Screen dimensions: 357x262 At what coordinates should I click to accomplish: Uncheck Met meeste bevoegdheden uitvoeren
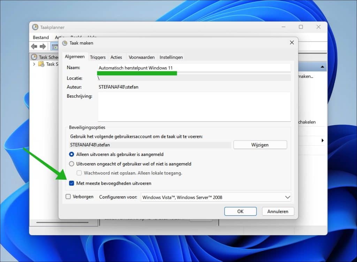coord(71,183)
